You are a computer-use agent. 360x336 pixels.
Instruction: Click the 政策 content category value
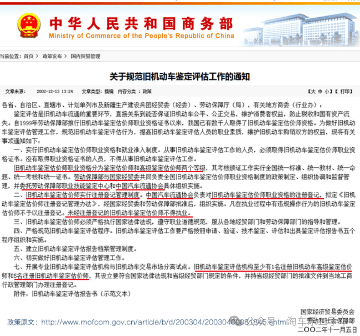coord(147,92)
